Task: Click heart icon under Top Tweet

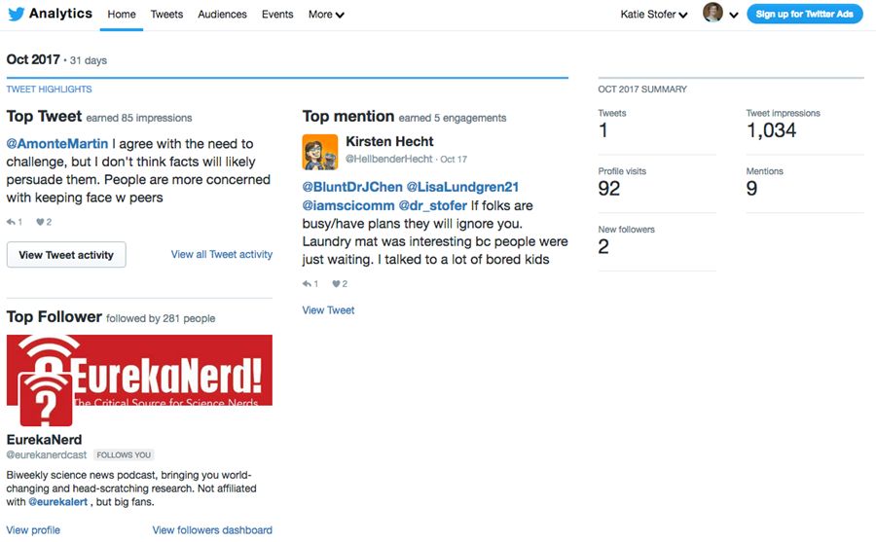Action: click(x=40, y=222)
